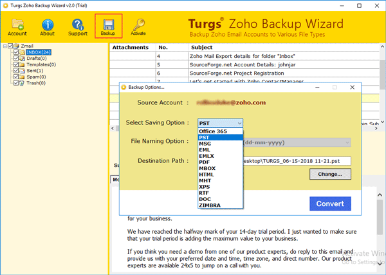Image resolution: width=386 pixels, height=275 pixels.
Task: Click the Destination Path text field
Action: pyautogui.click(x=297, y=161)
